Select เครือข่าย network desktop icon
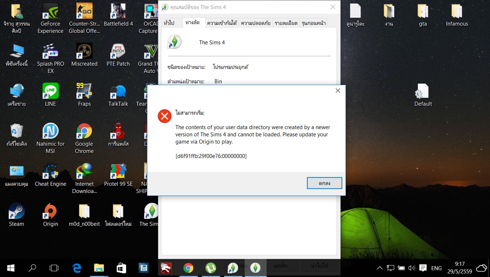Screen dimensions: 490x277 [17, 95]
